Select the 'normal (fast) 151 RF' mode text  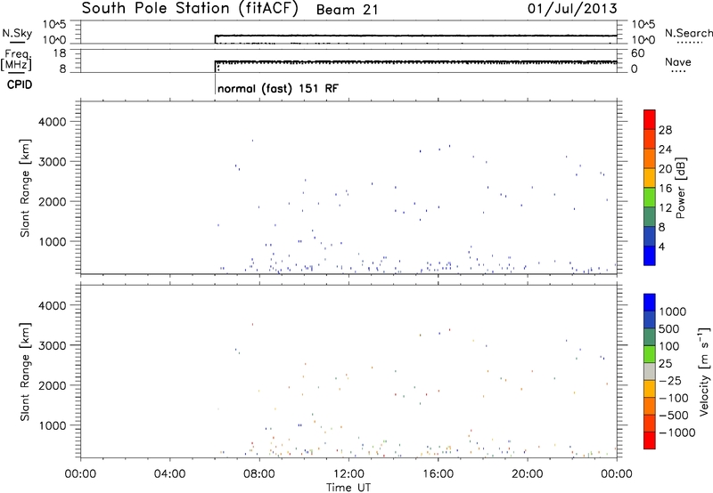point(278,88)
